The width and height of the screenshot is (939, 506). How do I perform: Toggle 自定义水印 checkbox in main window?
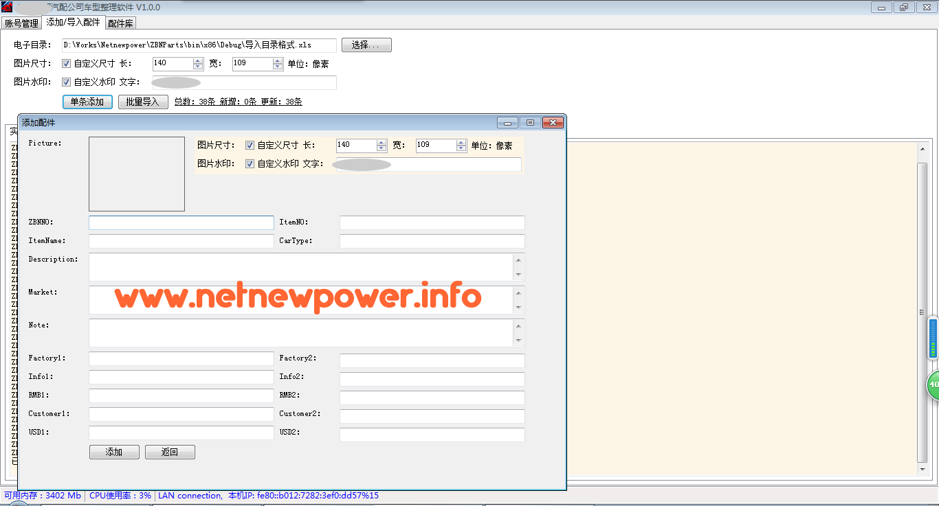(67, 82)
